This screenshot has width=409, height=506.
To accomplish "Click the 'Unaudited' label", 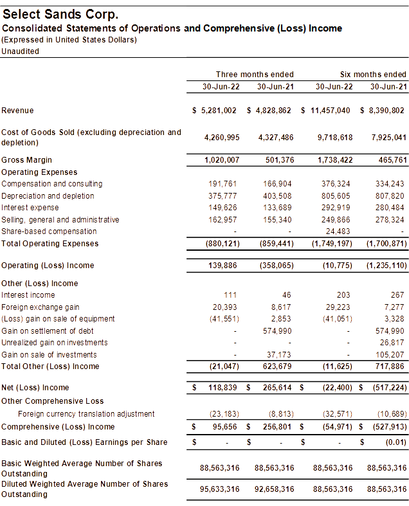I will (21, 51).
